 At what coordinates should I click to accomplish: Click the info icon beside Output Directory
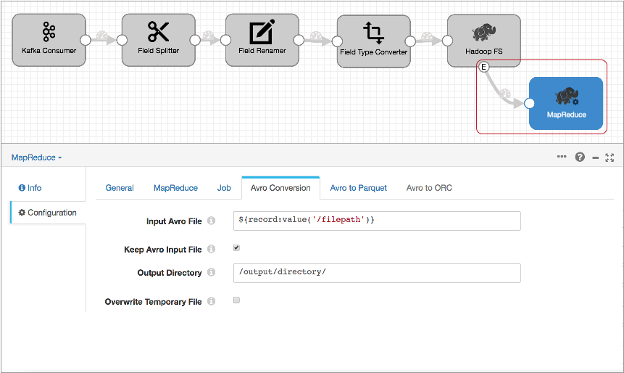tap(211, 273)
